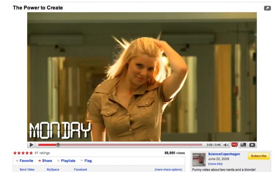Switch player size with the widescreen icon
This screenshot has height=172, width=280.
[243, 145]
